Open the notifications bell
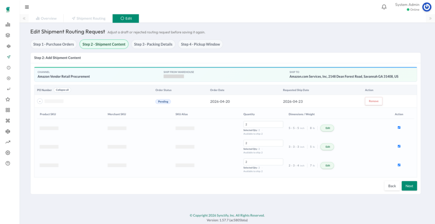The width and height of the screenshot is (435, 224). click(x=384, y=7)
